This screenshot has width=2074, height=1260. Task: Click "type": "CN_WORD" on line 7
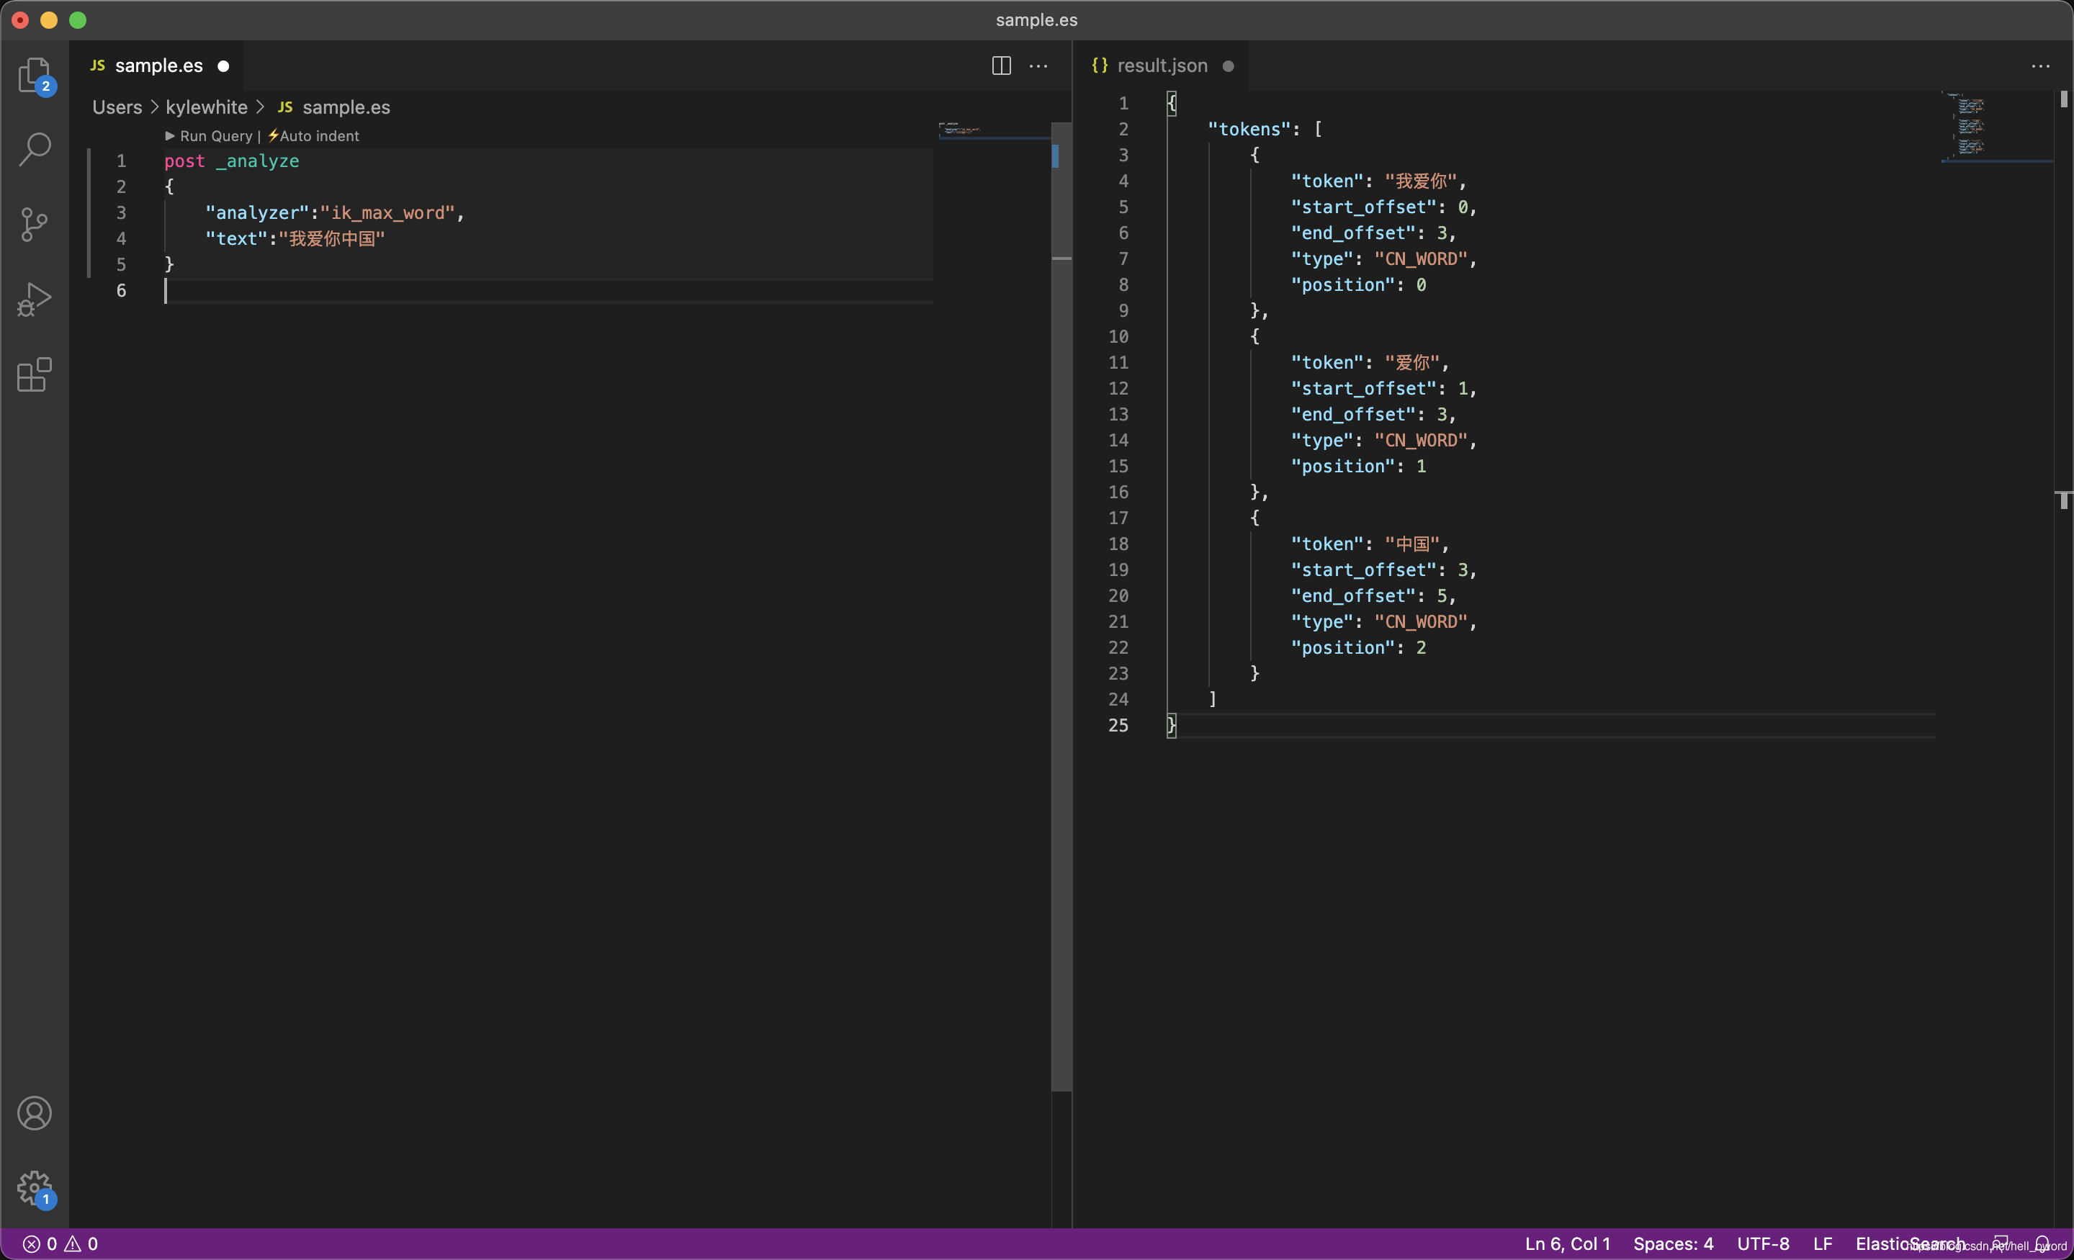click(x=1384, y=259)
